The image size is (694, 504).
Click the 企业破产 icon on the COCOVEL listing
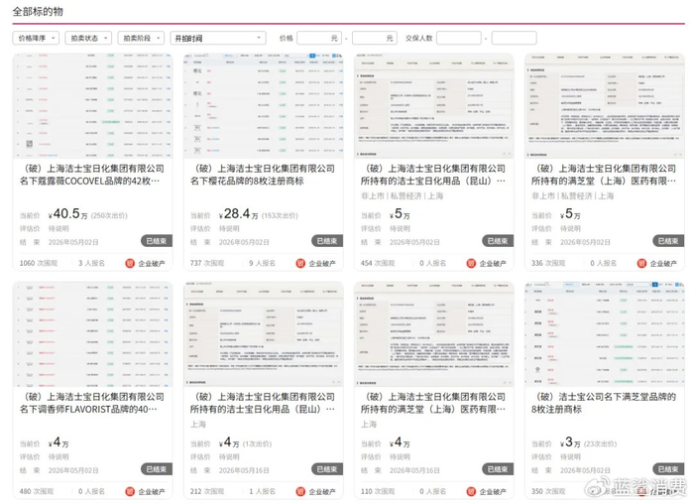click(130, 264)
